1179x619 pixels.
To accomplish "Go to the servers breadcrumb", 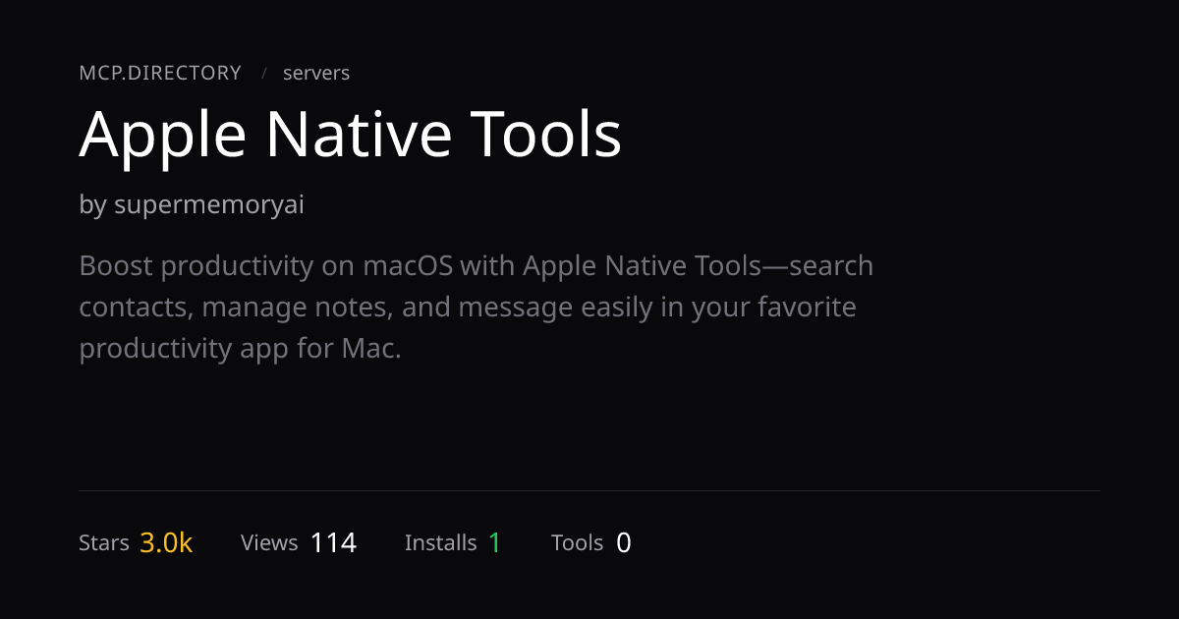I will tap(316, 73).
